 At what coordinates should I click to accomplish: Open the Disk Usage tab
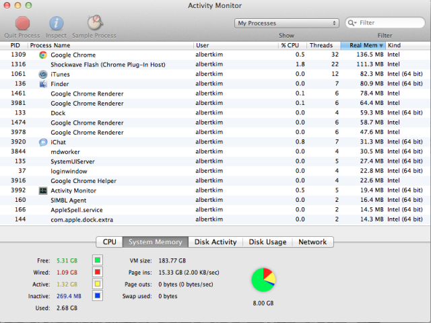point(267,242)
